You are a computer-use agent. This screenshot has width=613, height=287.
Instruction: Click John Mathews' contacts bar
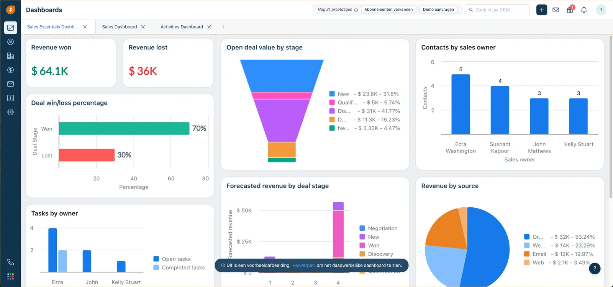[x=539, y=116]
